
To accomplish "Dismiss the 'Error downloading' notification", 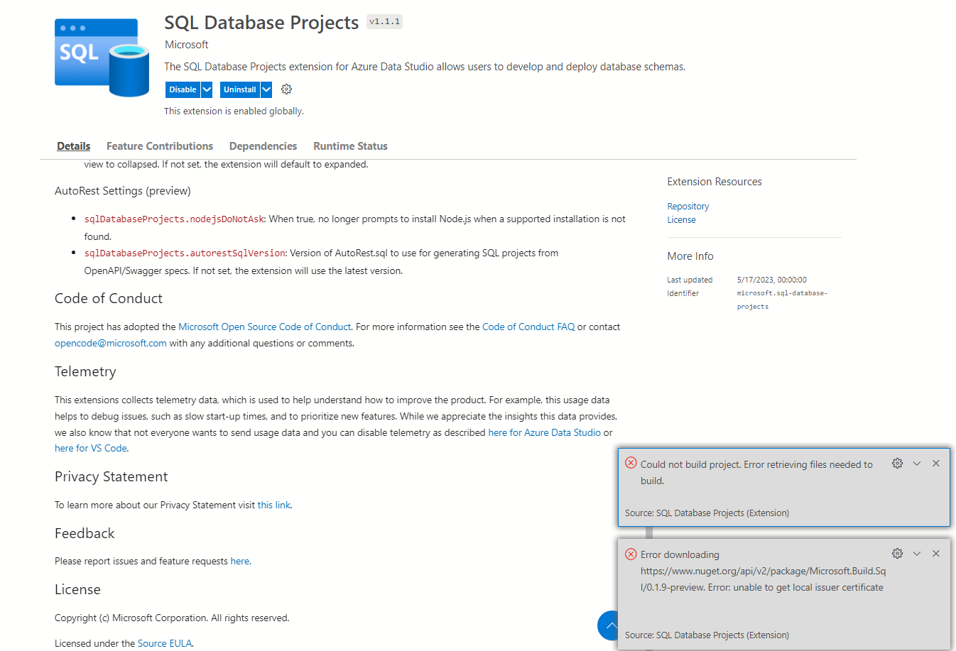I will [x=936, y=553].
